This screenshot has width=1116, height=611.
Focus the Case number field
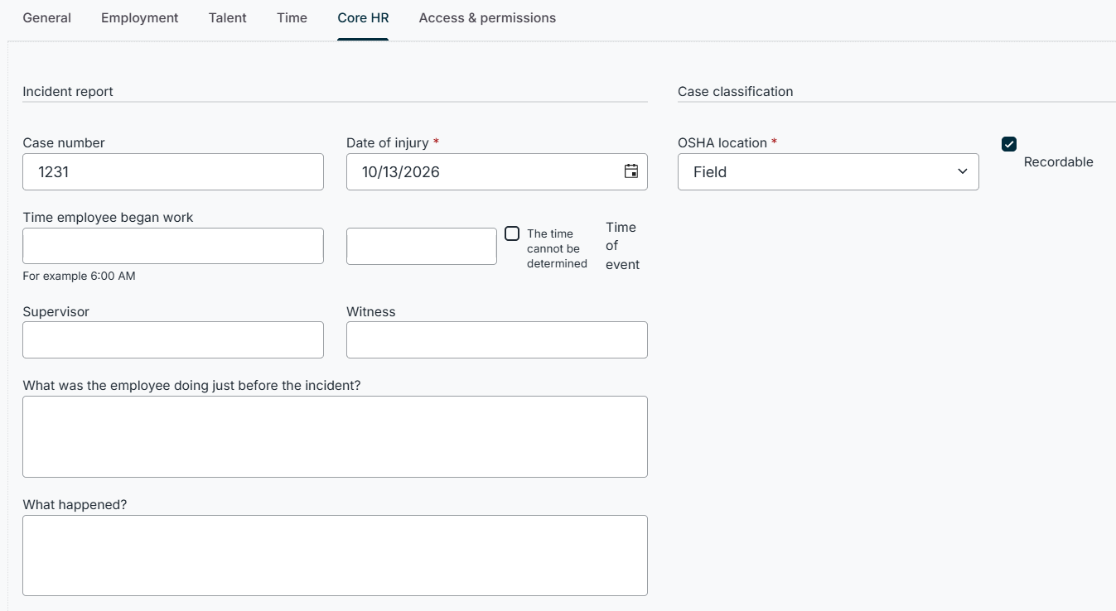pyautogui.click(x=173, y=171)
